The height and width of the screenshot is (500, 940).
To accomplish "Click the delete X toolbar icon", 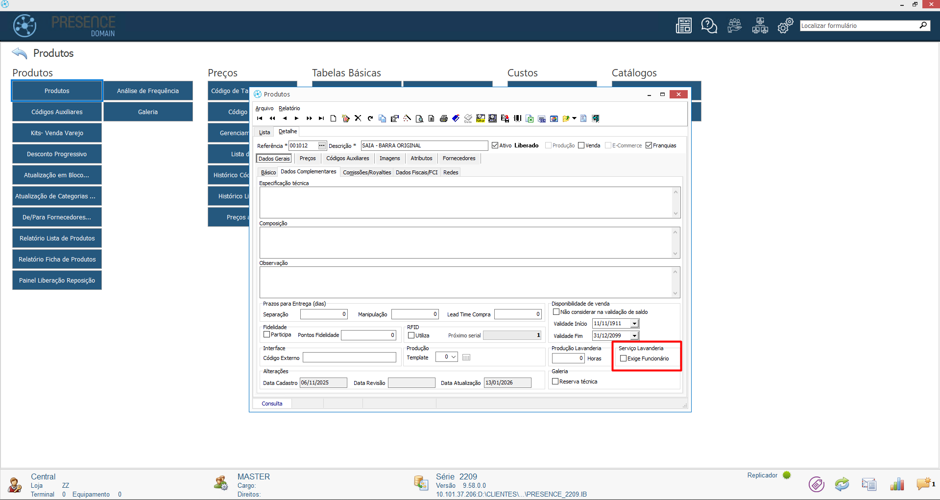I will click(358, 119).
